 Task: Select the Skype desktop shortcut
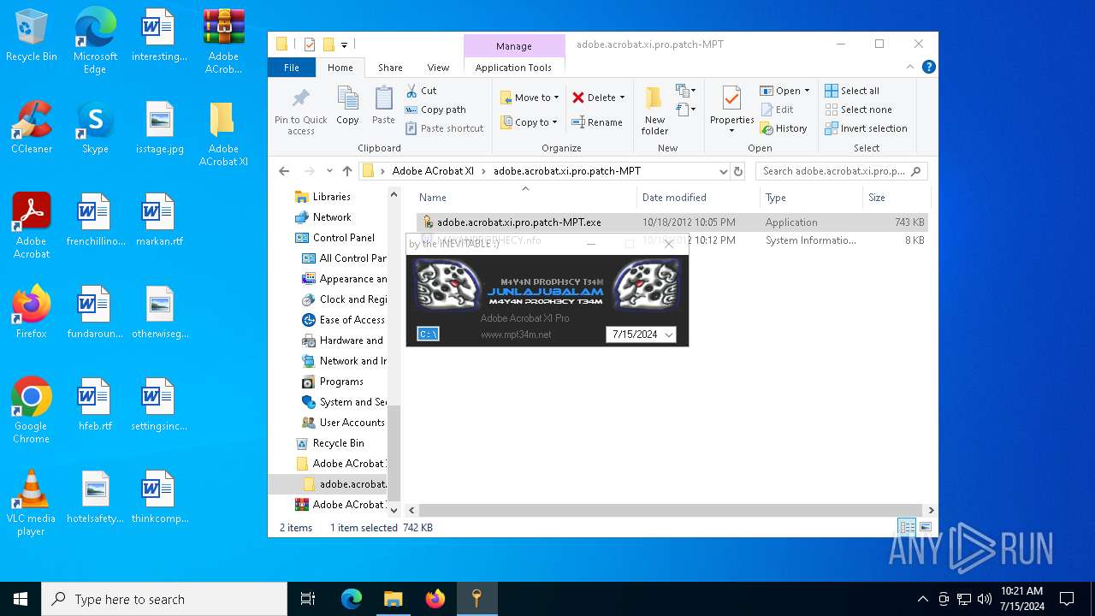point(95,127)
